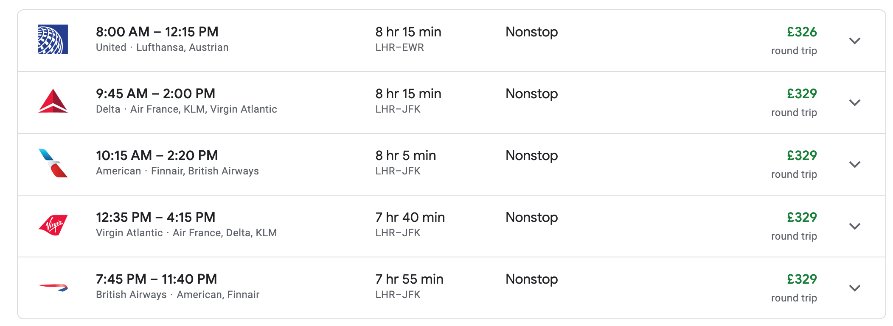Expand the 7:45 PM British Airways details

click(x=854, y=288)
